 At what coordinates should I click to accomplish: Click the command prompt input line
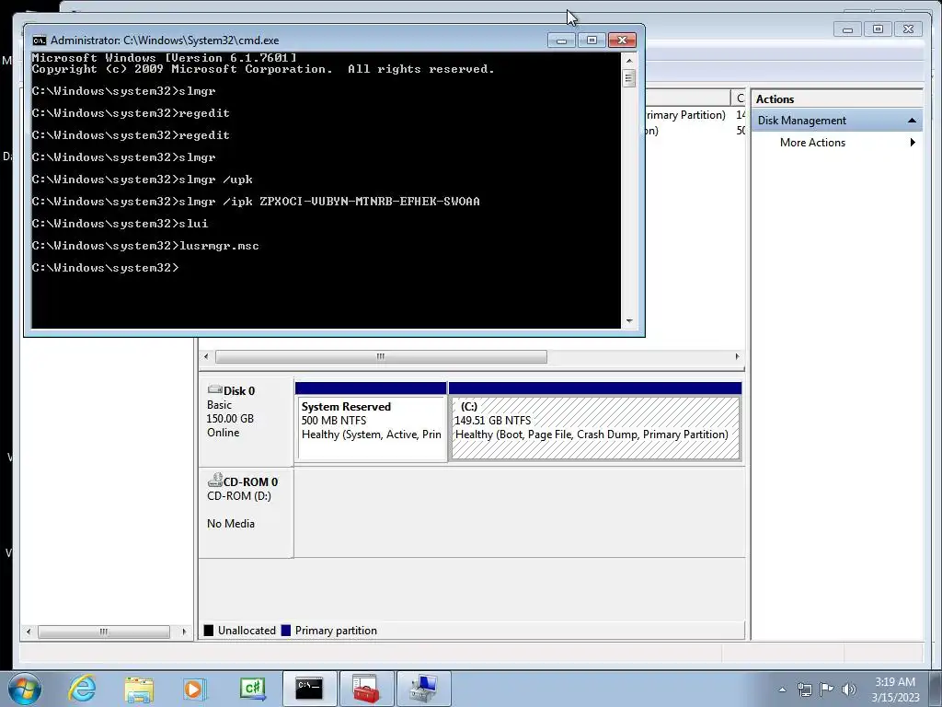[x=105, y=268]
